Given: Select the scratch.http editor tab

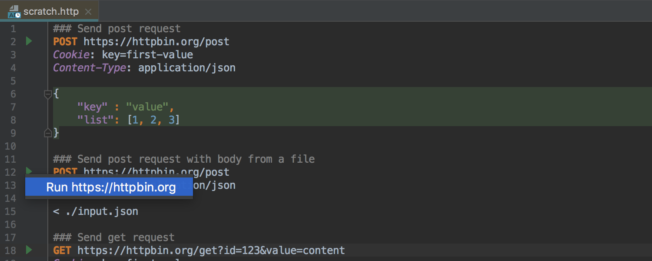Looking at the screenshot, I should (50, 11).
